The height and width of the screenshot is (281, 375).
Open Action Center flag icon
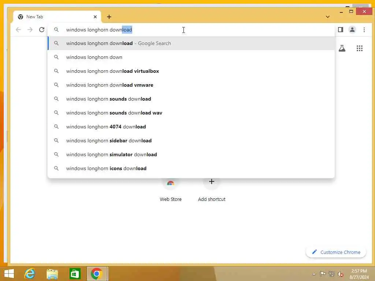pyautogui.click(x=323, y=274)
